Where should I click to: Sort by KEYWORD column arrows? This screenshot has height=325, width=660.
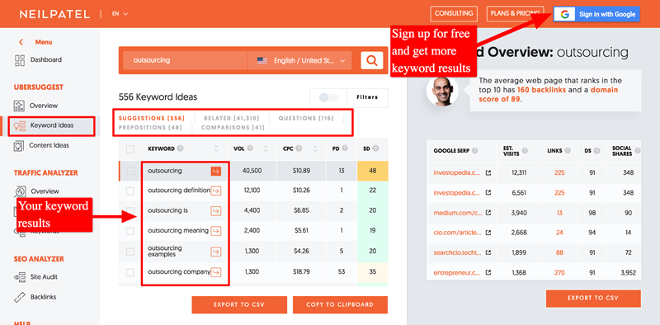click(216, 148)
